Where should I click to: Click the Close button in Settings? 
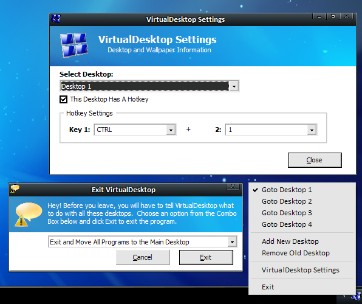click(315, 160)
